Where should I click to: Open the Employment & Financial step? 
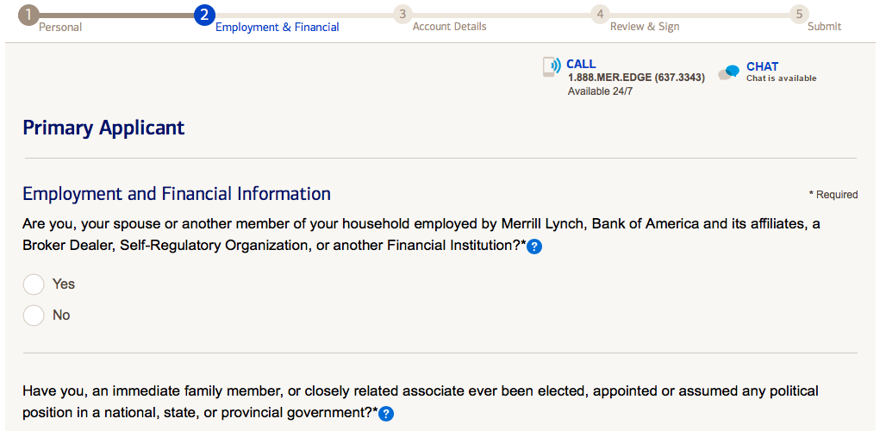[277, 27]
